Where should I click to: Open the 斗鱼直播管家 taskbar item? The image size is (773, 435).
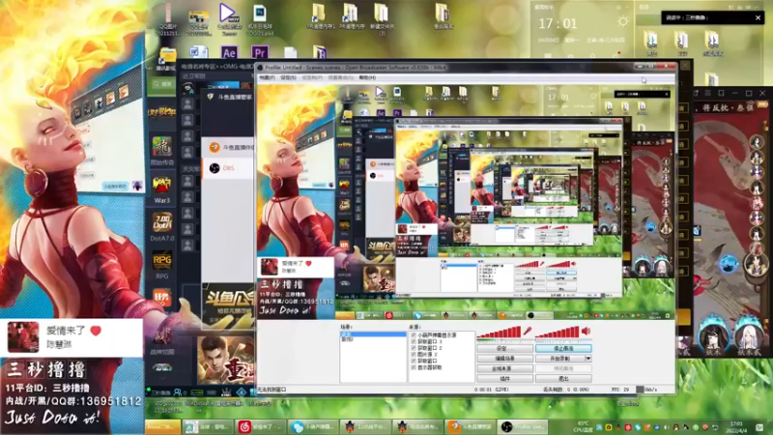[470, 426]
